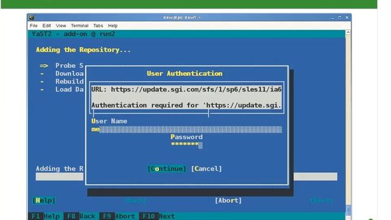Click the greyed-out Back button
This screenshot has width=391, height=220.
coord(136,200)
